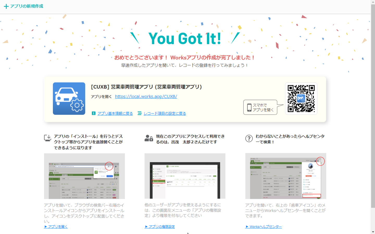This screenshot has width=375, height=234.
Task: Click the list icon beside レコード項目の設定に戻る
Action: click(x=140, y=113)
